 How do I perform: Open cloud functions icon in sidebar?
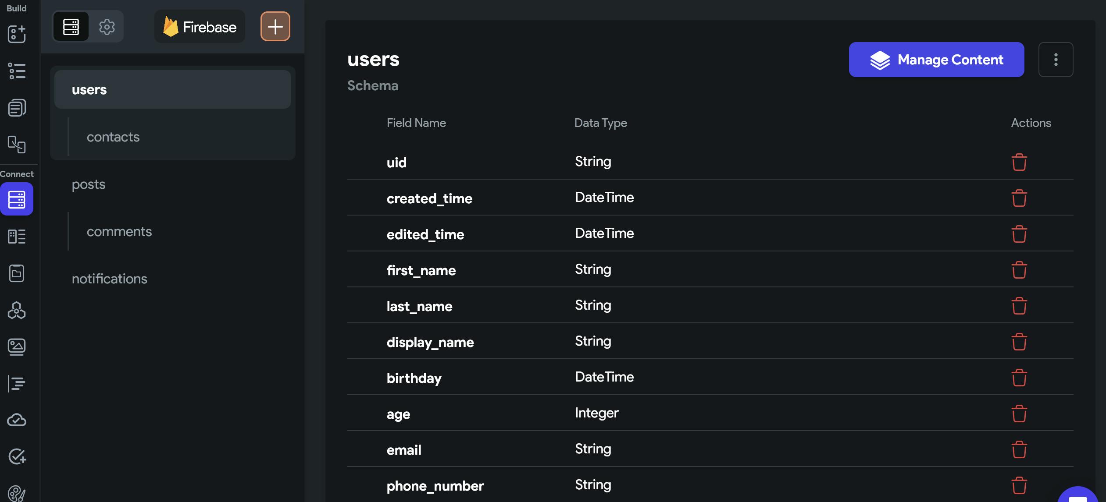(17, 420)
